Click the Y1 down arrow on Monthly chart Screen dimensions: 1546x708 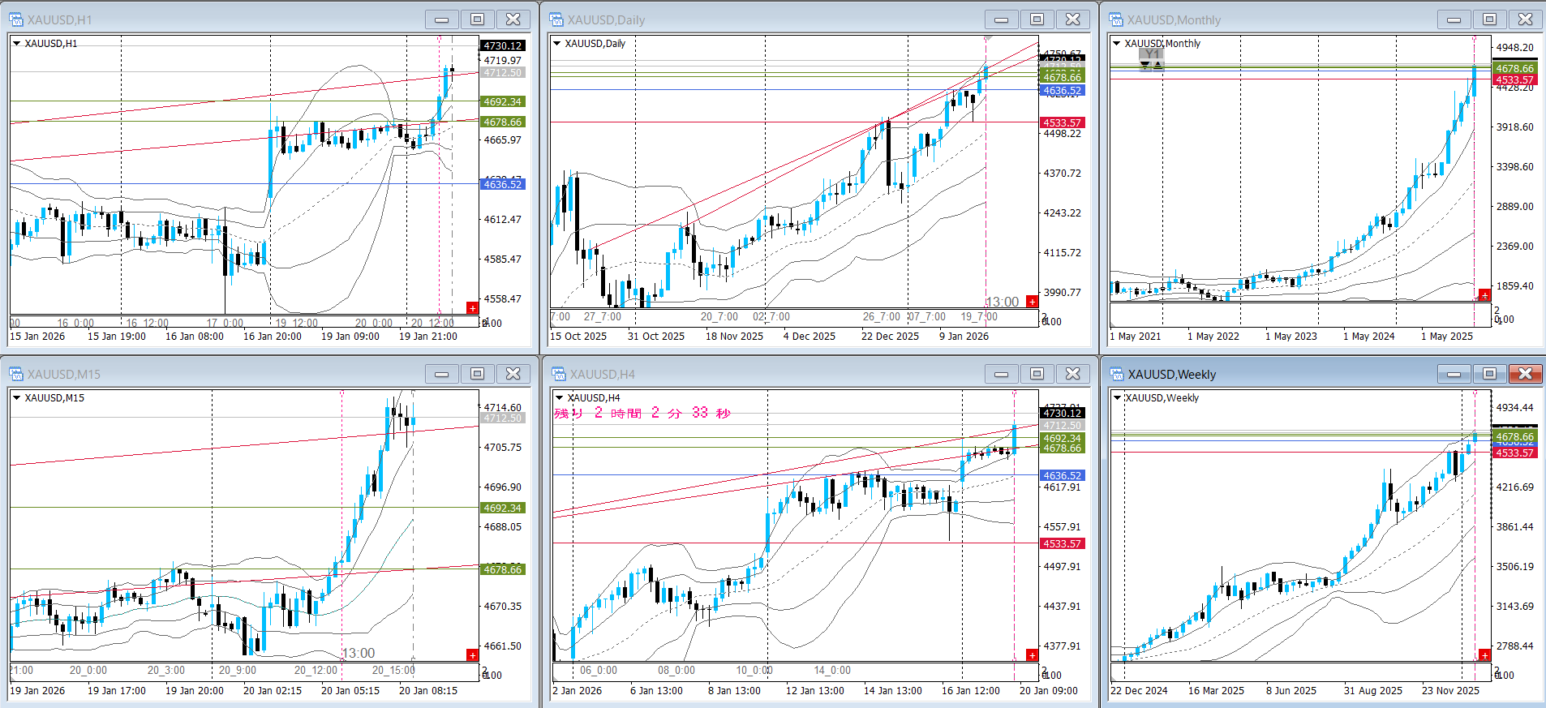point(1145,66)
